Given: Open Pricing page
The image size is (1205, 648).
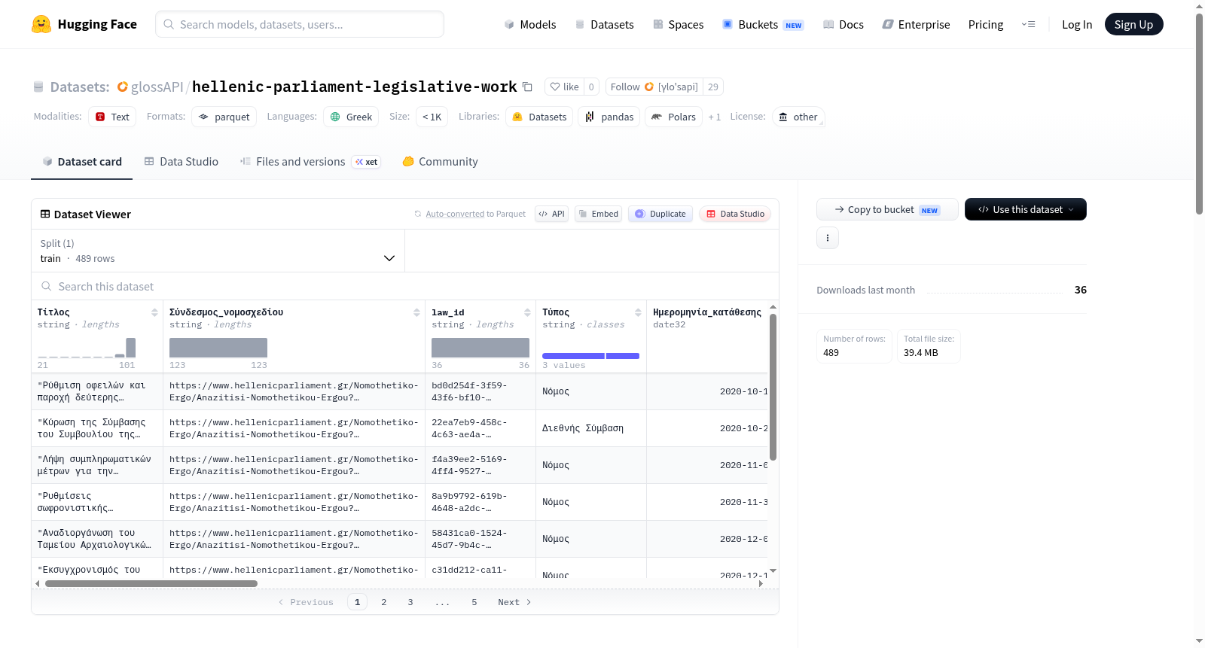Looking at the screenshot, I should click(x=986, y=24).
